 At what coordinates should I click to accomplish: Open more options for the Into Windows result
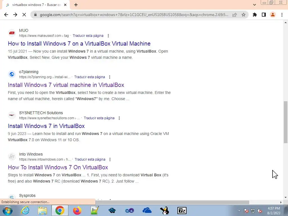pyautogui.click(x=110, y=159)
